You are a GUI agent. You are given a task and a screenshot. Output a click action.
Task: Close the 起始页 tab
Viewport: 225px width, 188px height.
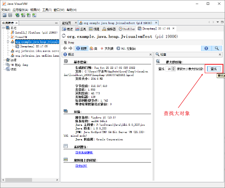pos(76,23)
